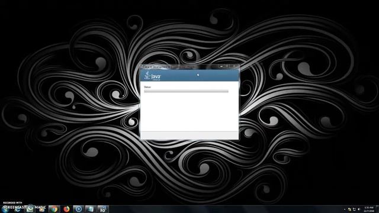379x213 pixels.
Task: Launch Internet Explorer from the taskbar
Action: click(17, 209)
